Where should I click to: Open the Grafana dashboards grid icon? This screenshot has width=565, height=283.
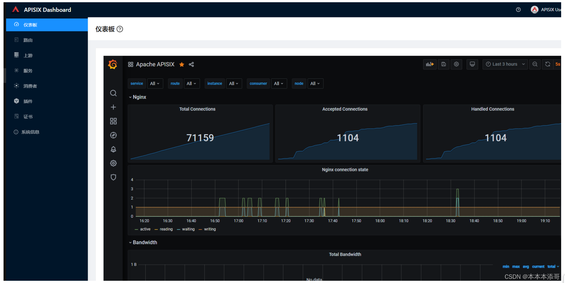(x=113, y=121)
